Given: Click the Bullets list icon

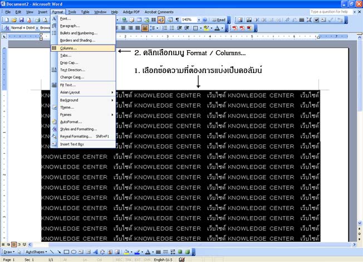Looking at the screenshot, I should tap(172, 28).
